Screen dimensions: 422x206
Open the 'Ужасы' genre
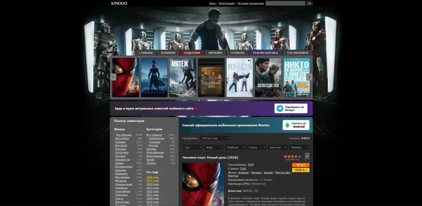pyautogui.click(x=119, y=198)
